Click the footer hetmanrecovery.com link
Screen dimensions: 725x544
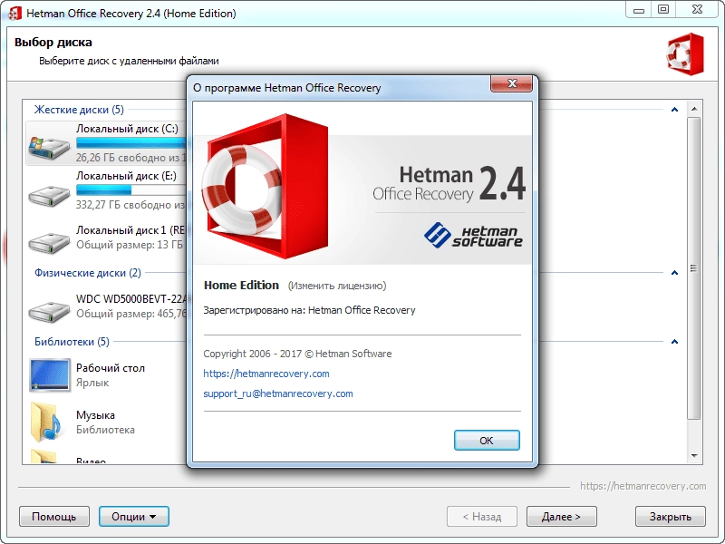tap(643, 486)
